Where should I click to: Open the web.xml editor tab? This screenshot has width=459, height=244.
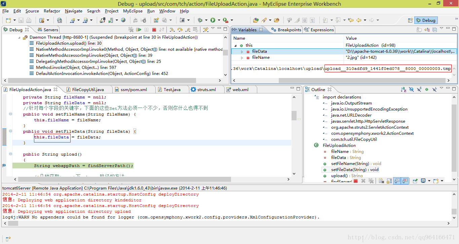(237, 89)
